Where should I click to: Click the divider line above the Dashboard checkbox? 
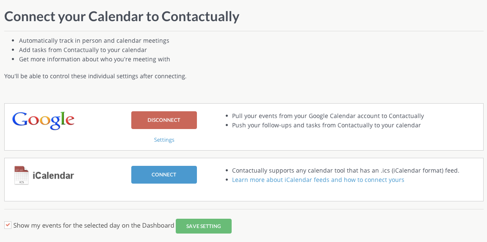coord(243,209)
